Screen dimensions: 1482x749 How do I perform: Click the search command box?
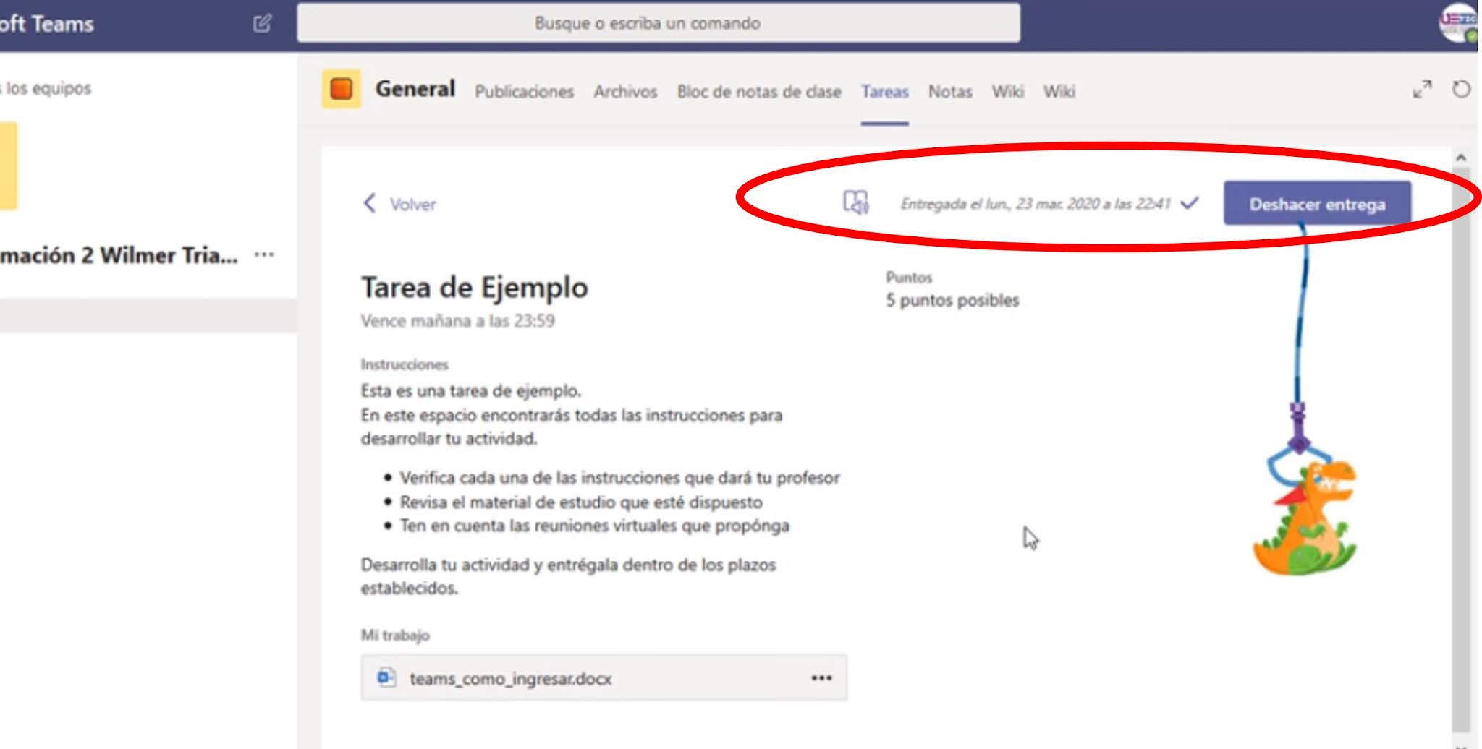coord(659,23)
